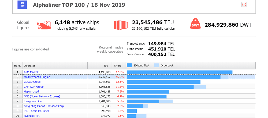Open CMA CGM Group operator page
The image size is (268, 118).
click(33, 87)
